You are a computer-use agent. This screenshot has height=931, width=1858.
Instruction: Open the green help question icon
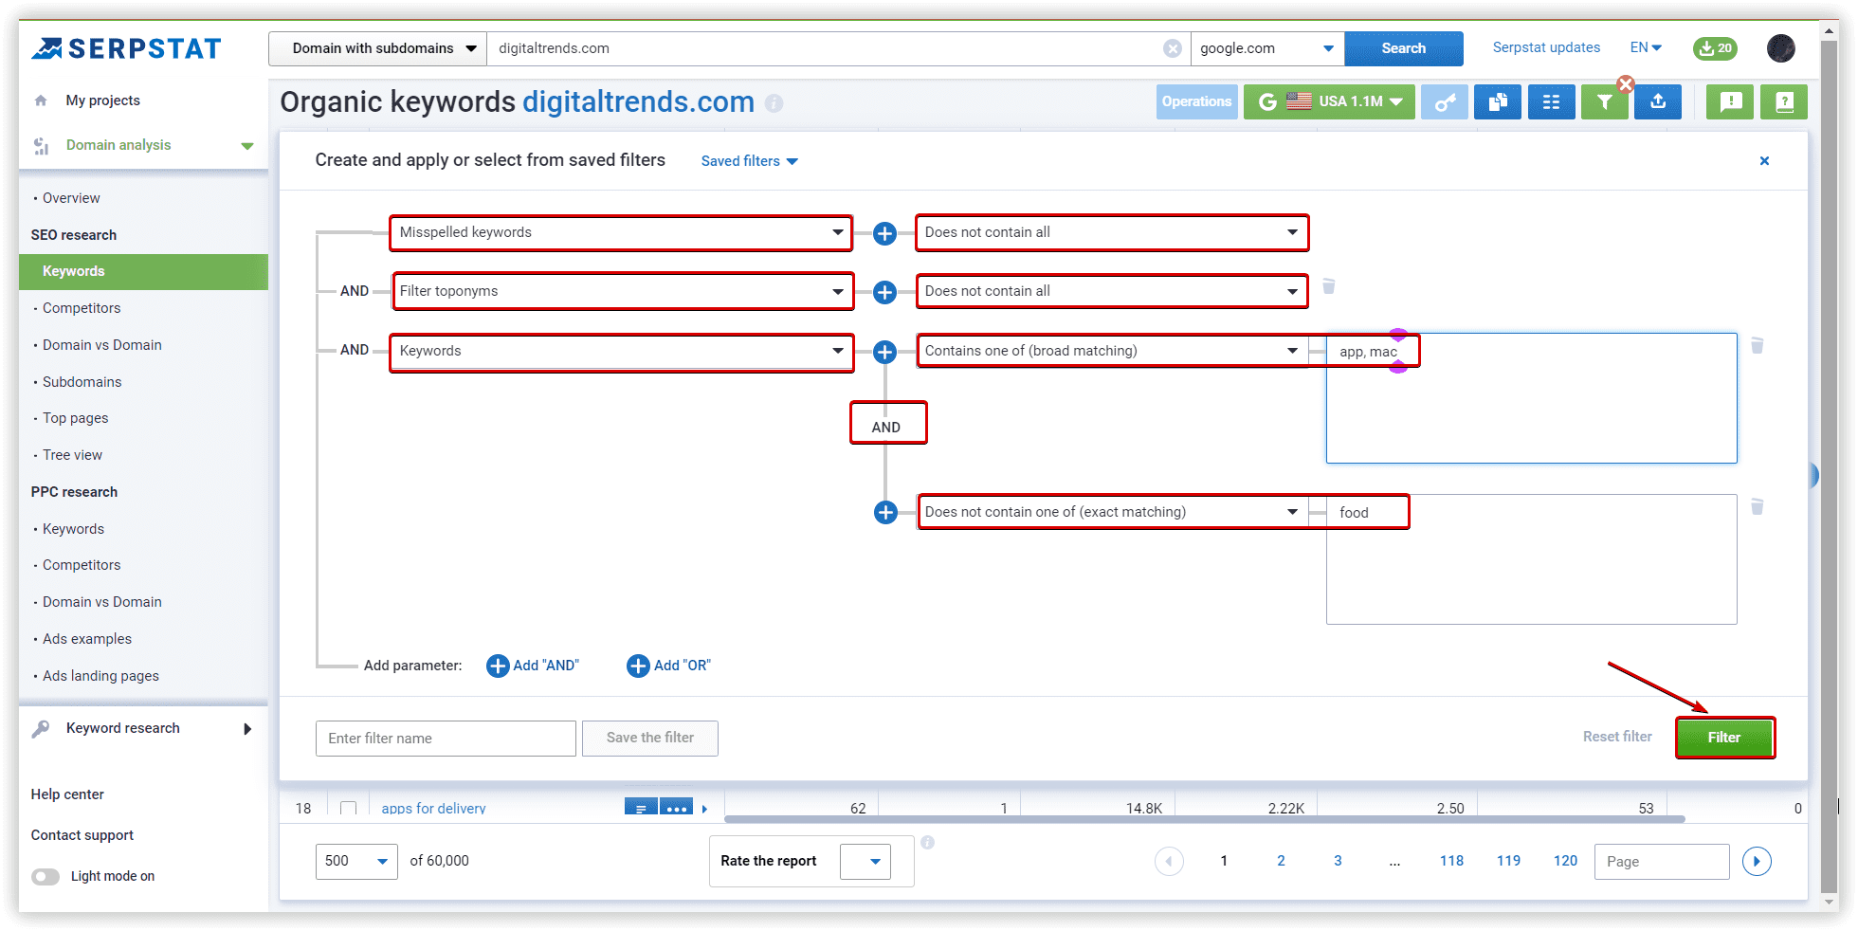click(x=1784, y=101)
